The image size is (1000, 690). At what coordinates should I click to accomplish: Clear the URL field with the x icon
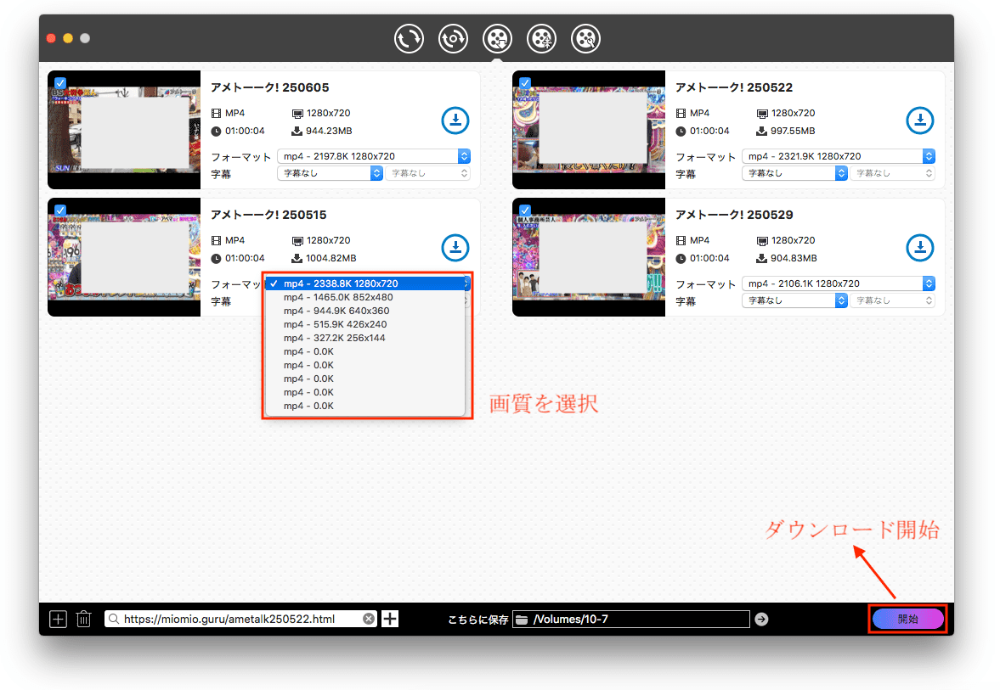pyautogui.click(x=369, y=620)
